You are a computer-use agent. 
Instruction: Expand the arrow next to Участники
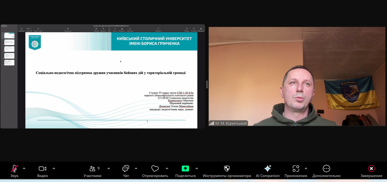109,168
